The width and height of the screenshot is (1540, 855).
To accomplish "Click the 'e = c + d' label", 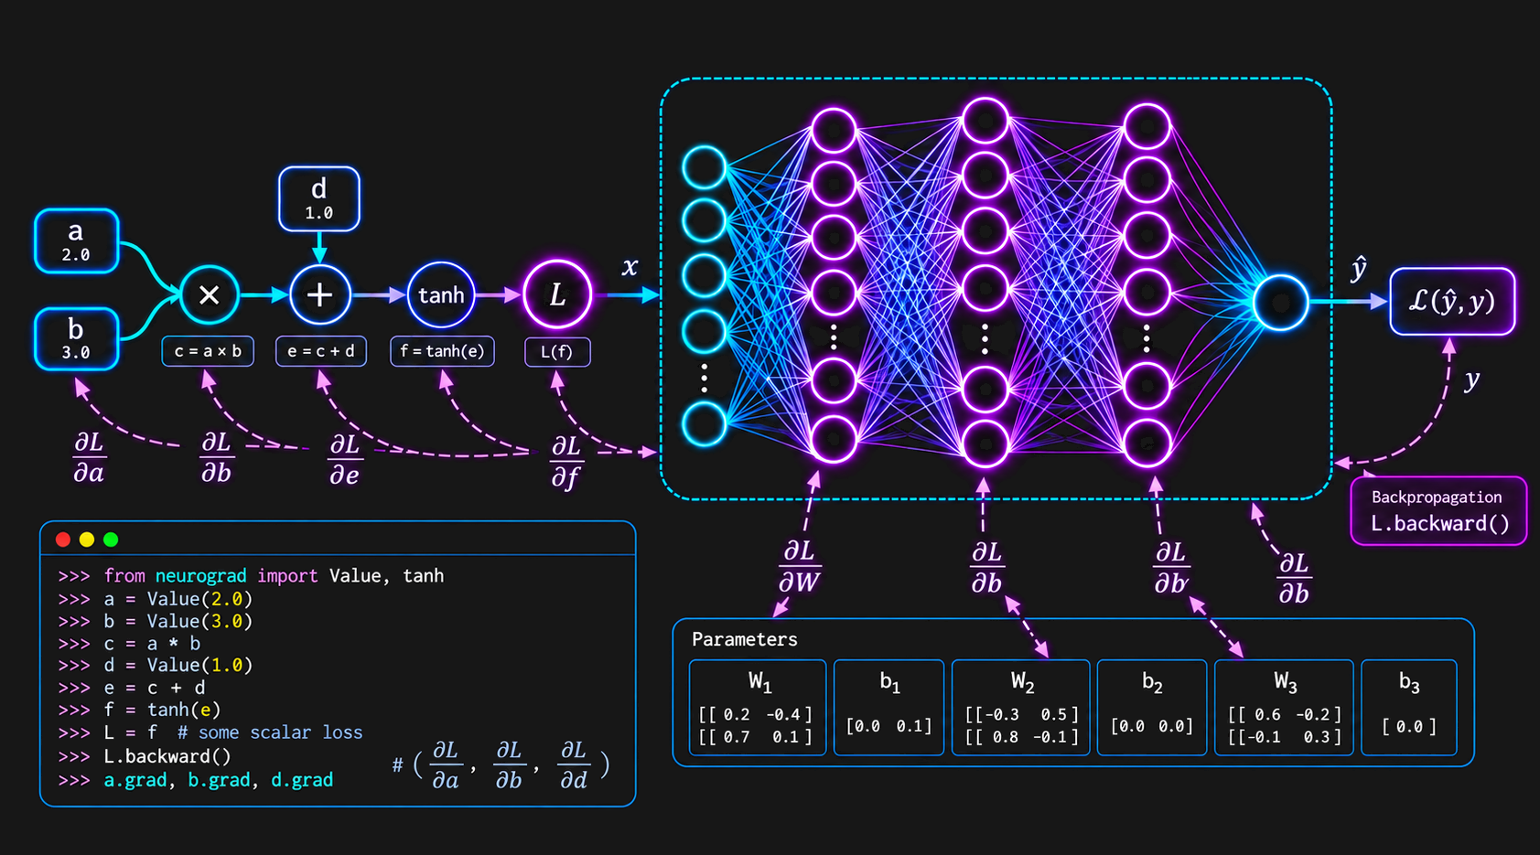I will pos(321,351).
